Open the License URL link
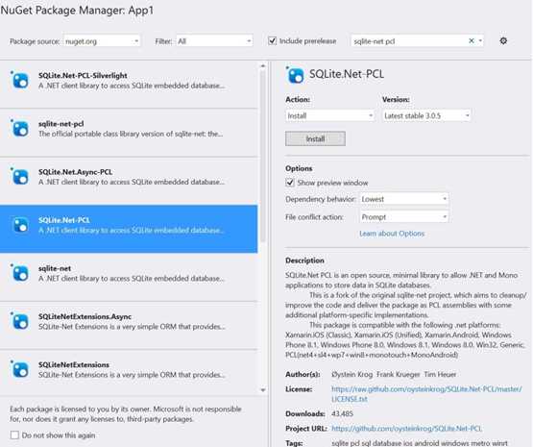The image size is (533, 447). (426, 393)
